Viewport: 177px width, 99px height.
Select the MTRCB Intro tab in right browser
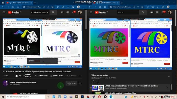tap(106, 3)
